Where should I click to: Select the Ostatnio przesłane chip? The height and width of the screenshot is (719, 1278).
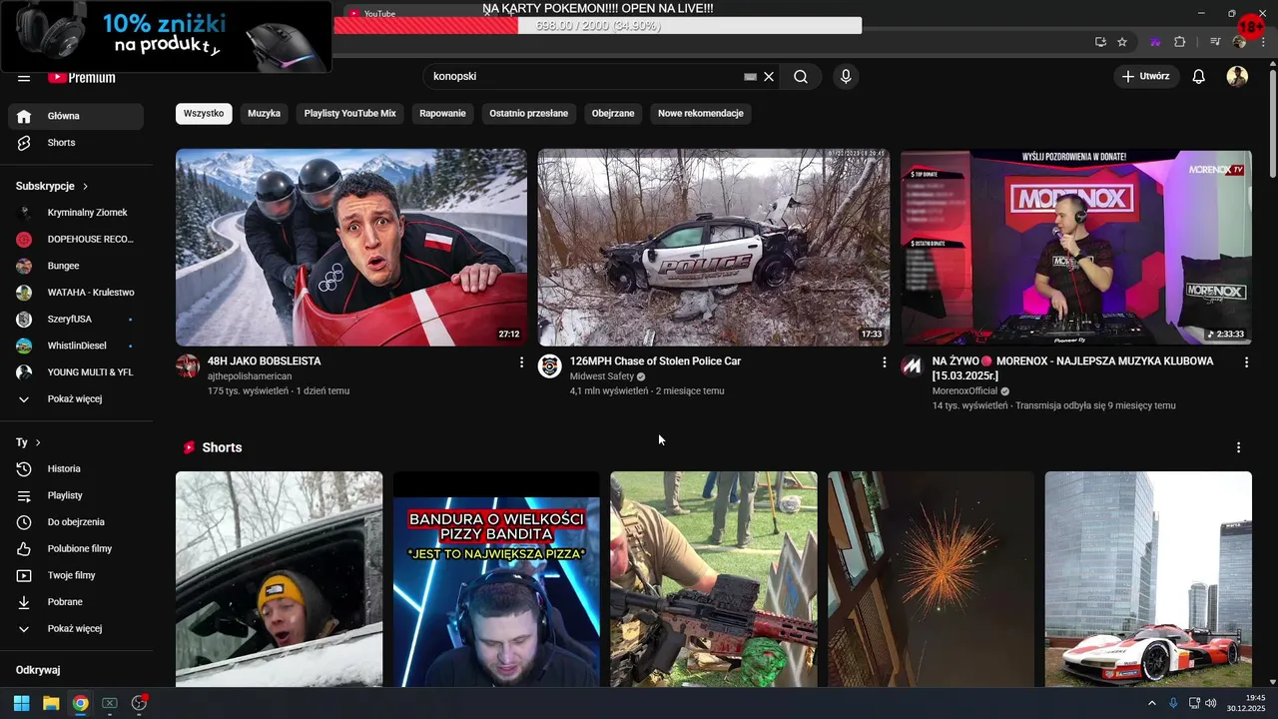528,113
